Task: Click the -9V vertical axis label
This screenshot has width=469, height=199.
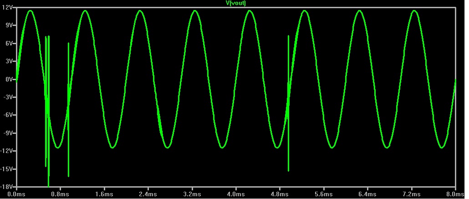Action: coord(8,133)
